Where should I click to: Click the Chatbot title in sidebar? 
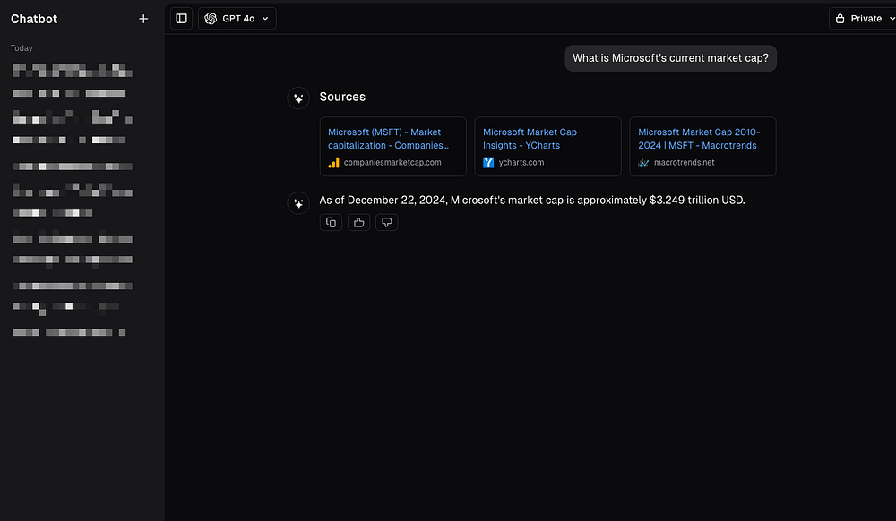tap(34, 19)
